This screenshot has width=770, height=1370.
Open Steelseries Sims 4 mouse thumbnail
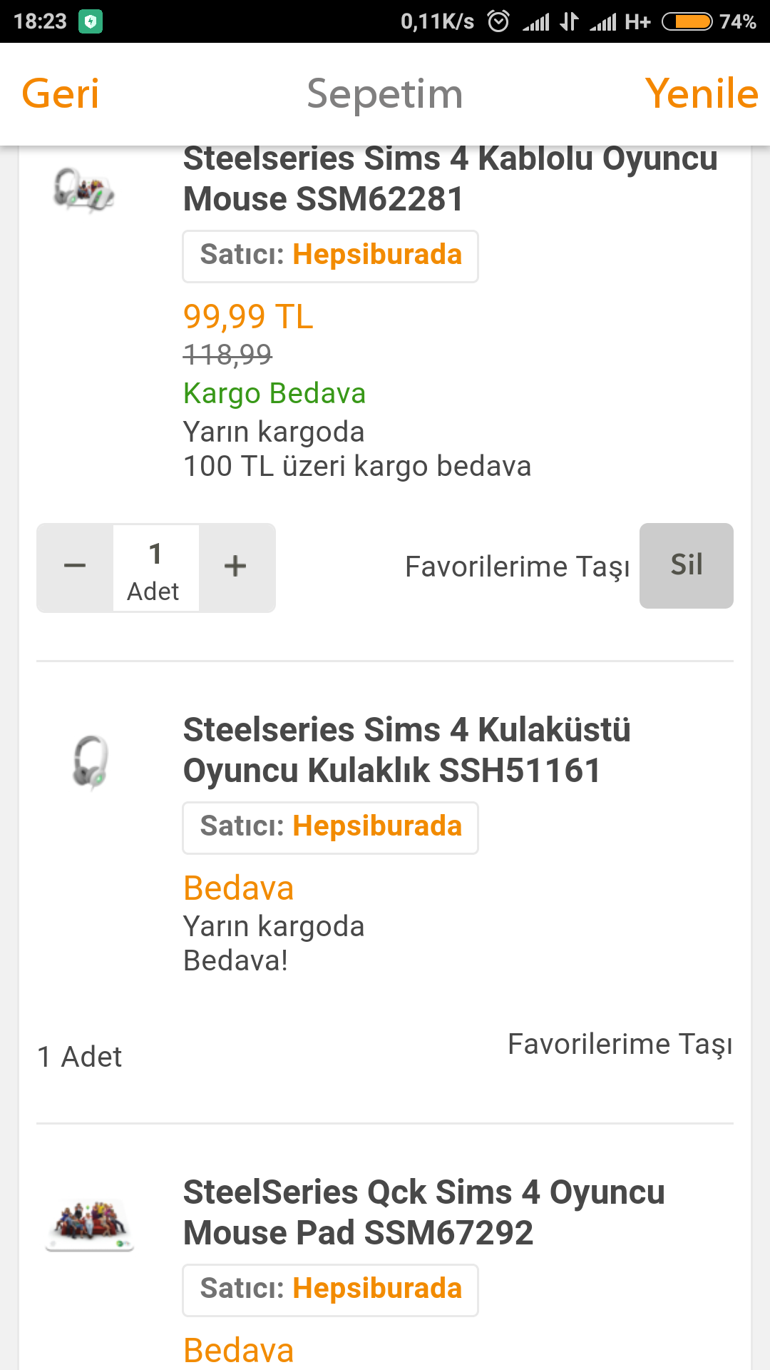click(x=85, y=190)
